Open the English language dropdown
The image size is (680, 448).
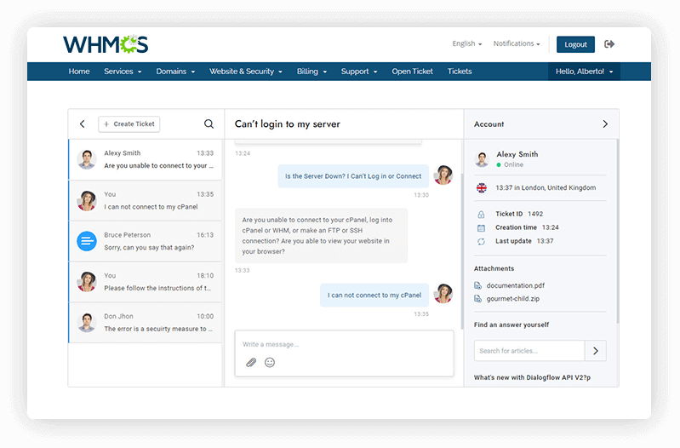coord(466,44)
